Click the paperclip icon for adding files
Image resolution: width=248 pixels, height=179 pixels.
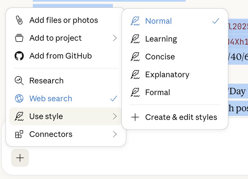coord(19,20)
